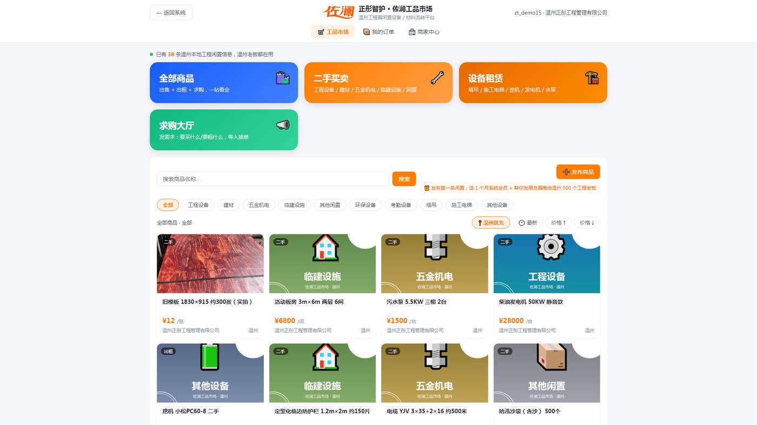The width and height of the screenshot is (757, 425).
Task: Click the box icon on 防汛沙袋 card
Action: [550, 357]
